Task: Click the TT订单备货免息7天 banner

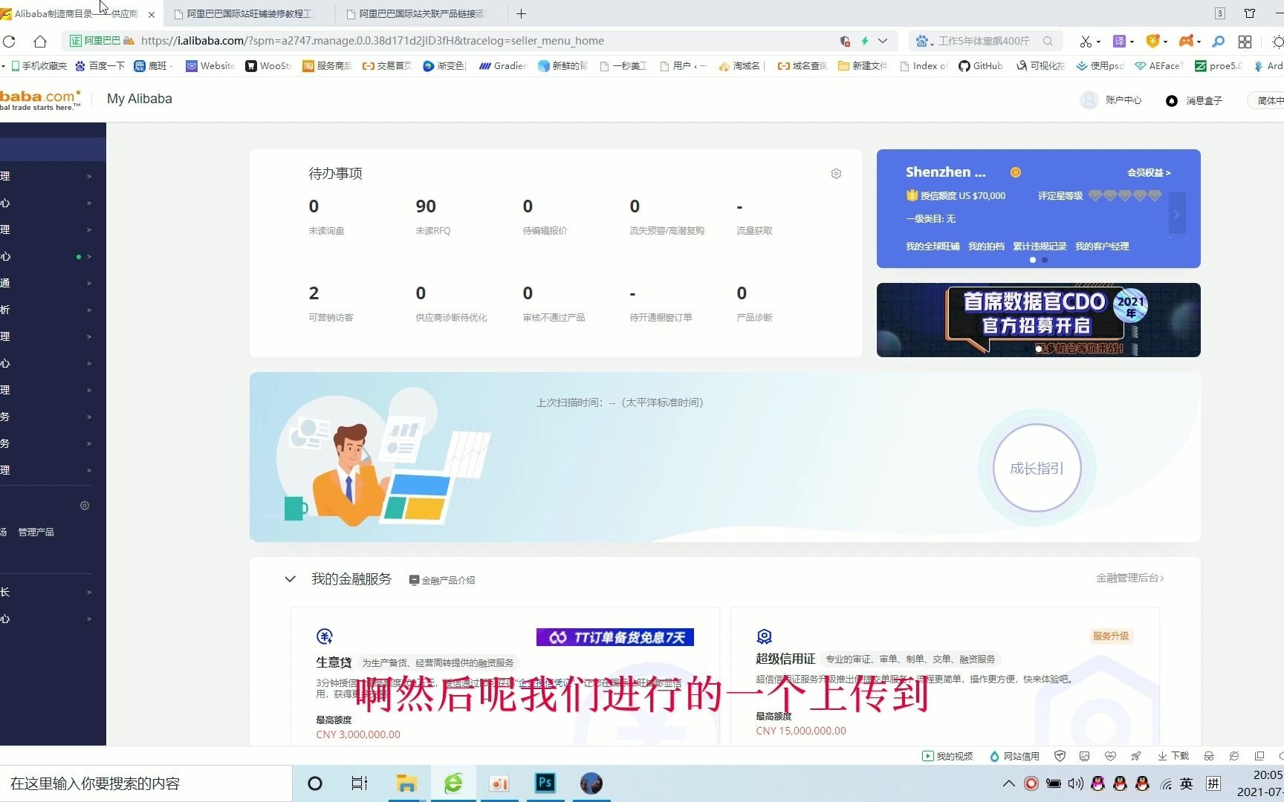Action: (615, 637)
